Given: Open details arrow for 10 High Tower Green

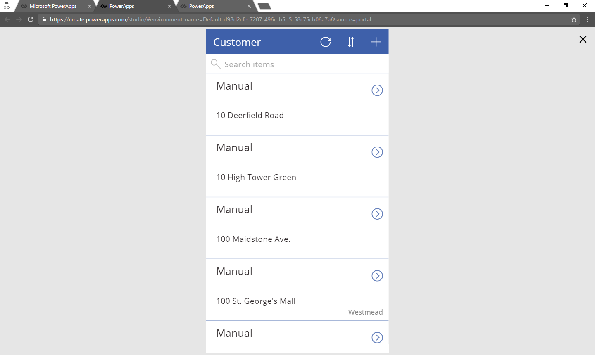Looking at the screenshot, I should click(377, 152).
